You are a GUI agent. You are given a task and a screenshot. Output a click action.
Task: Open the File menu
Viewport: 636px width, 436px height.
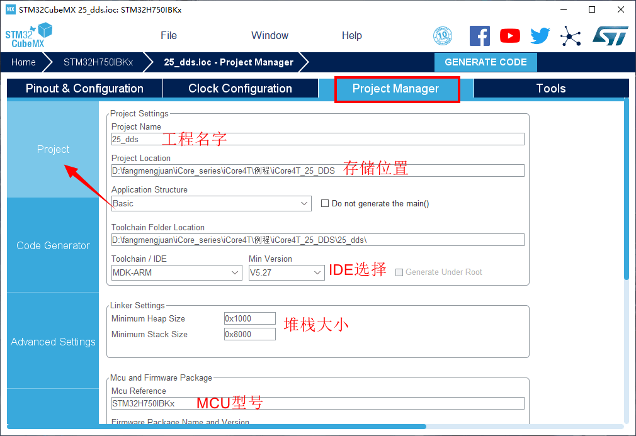[168, 35]
